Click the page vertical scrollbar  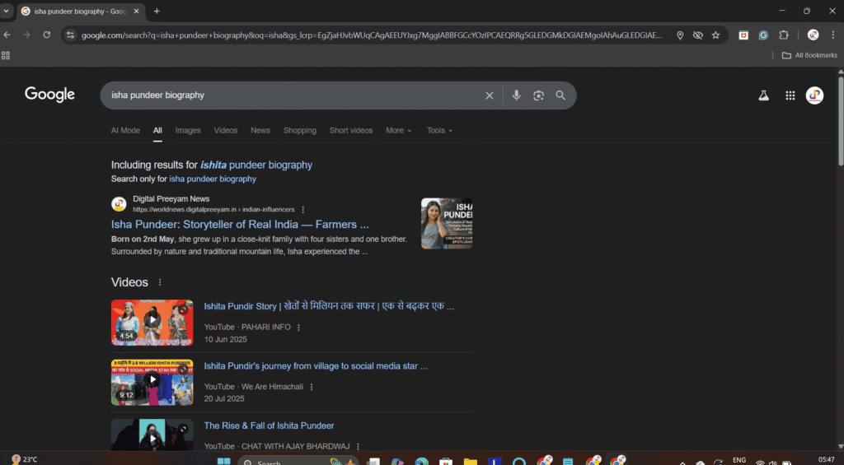[840, 121]
